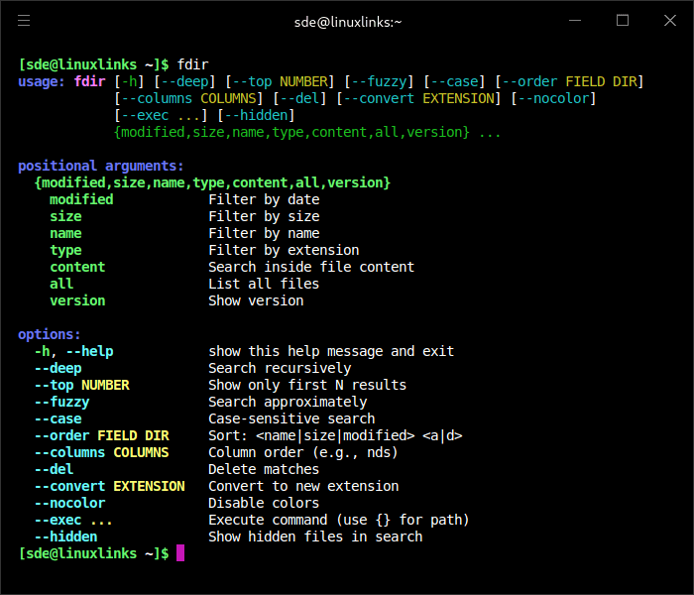Click the -h, --help option entry
The width and height of the screenshot is (694, 595).
(73, 351)
